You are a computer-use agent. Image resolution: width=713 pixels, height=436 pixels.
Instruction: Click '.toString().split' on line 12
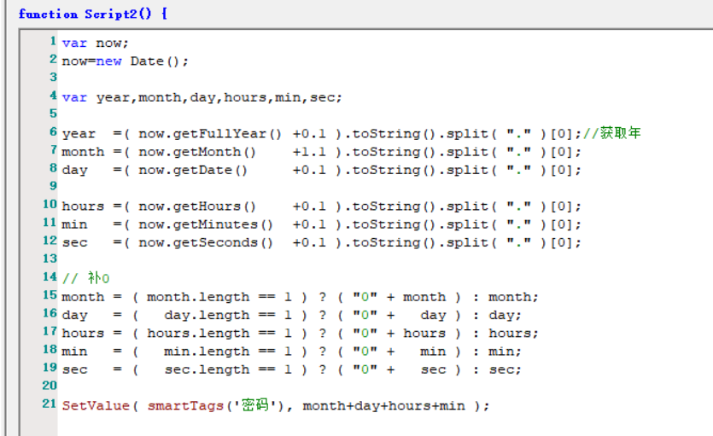pos(417,243)
